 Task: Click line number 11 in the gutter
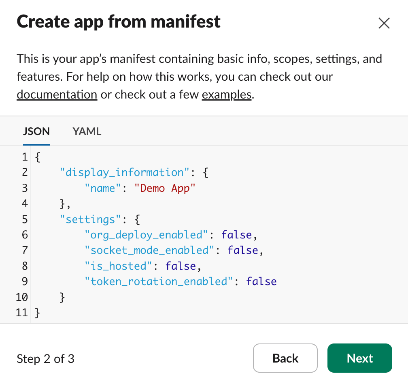click(22, 313)
